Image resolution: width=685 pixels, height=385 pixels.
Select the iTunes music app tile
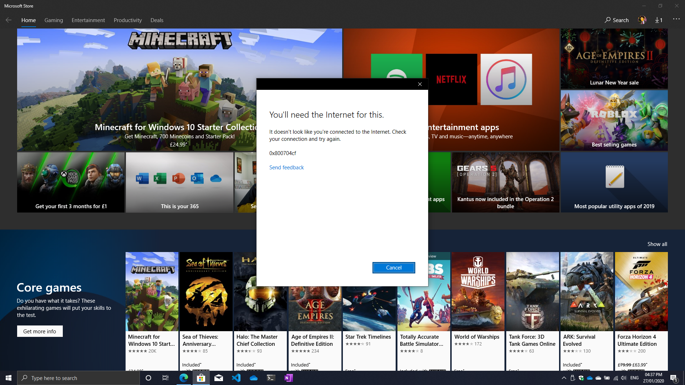(506, 79)
